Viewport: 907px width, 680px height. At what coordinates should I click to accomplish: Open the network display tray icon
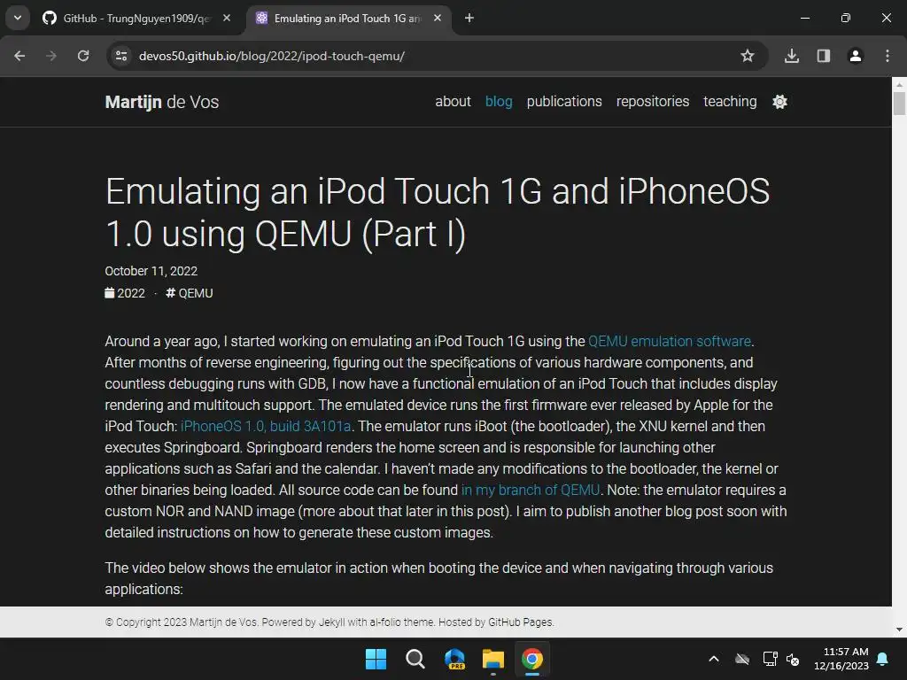(770, 659)
